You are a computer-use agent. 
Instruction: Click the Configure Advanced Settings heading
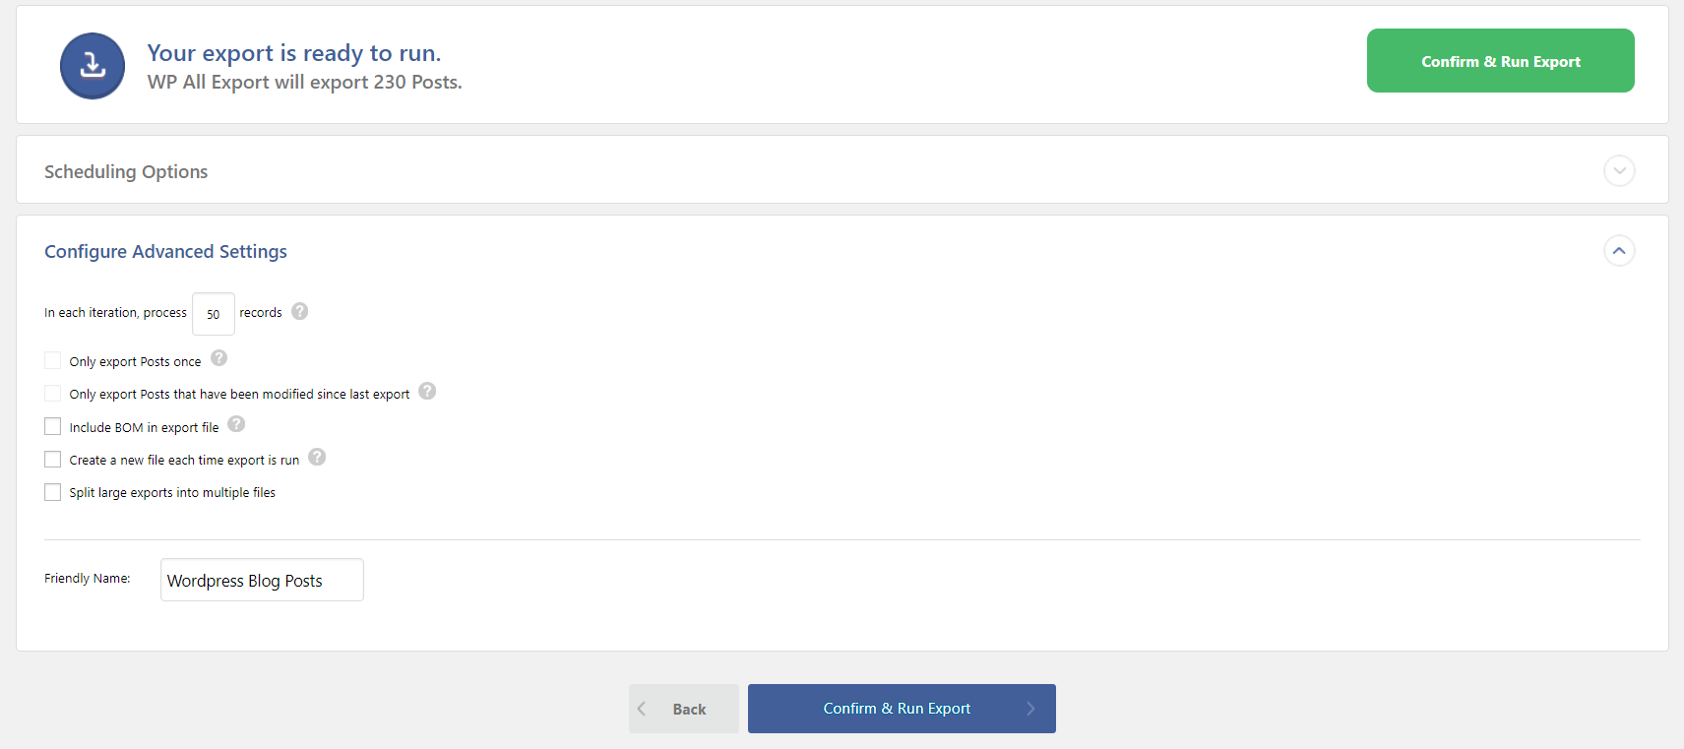(165, 251)
